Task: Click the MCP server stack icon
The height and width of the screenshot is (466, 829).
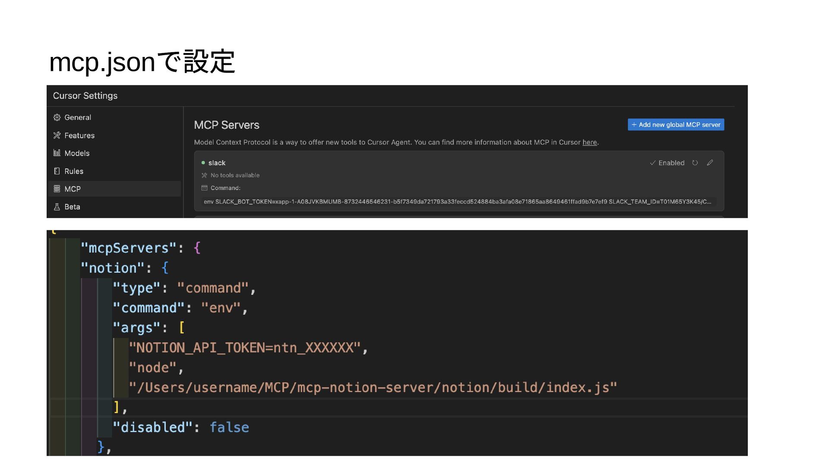Action: point(57,189)
